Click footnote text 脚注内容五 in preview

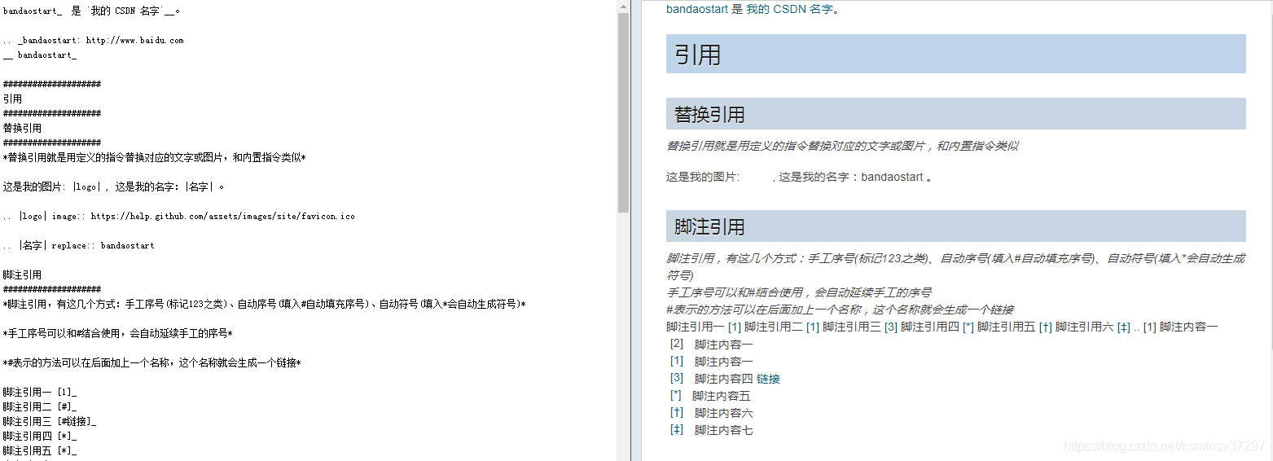pyautogui.click(x=722, y=396)
